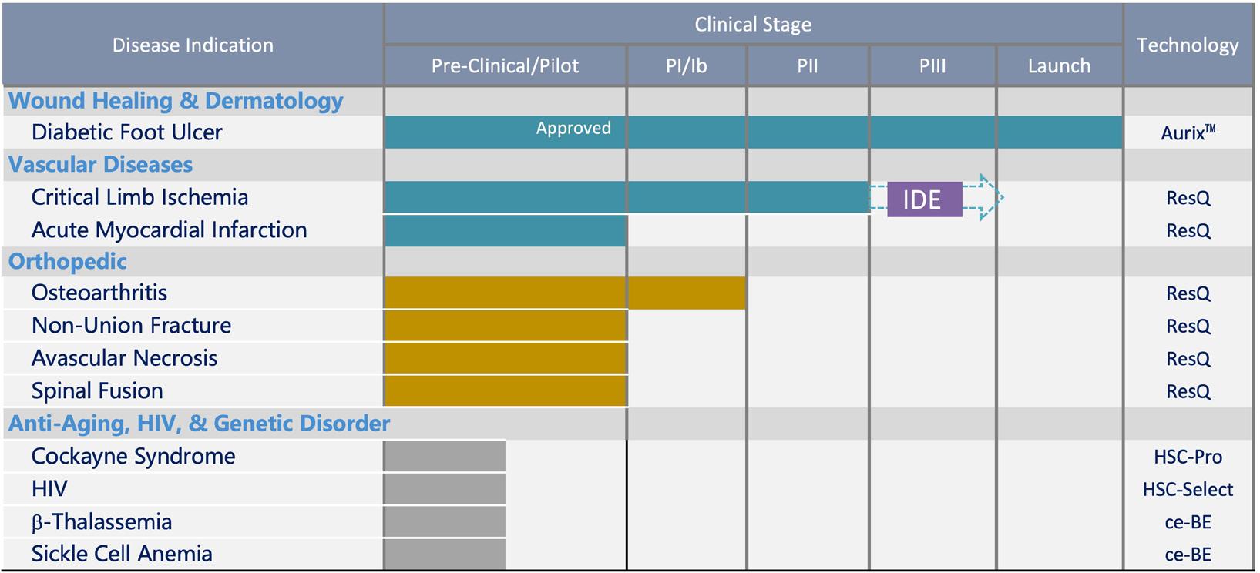Click the PIII column header

932,66
